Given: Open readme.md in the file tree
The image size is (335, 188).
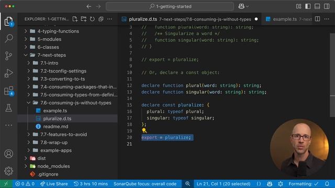Looking at the screenshot, I should [68, 126].
